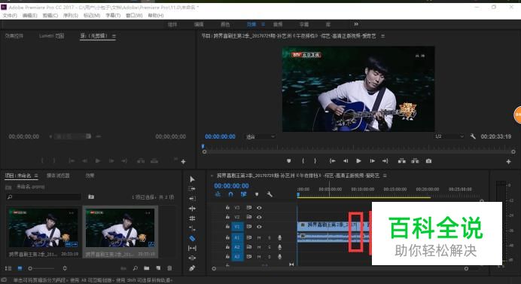Play the program monitor
Image resolution: width=521 pixels, height=284 pixels.
358,161
